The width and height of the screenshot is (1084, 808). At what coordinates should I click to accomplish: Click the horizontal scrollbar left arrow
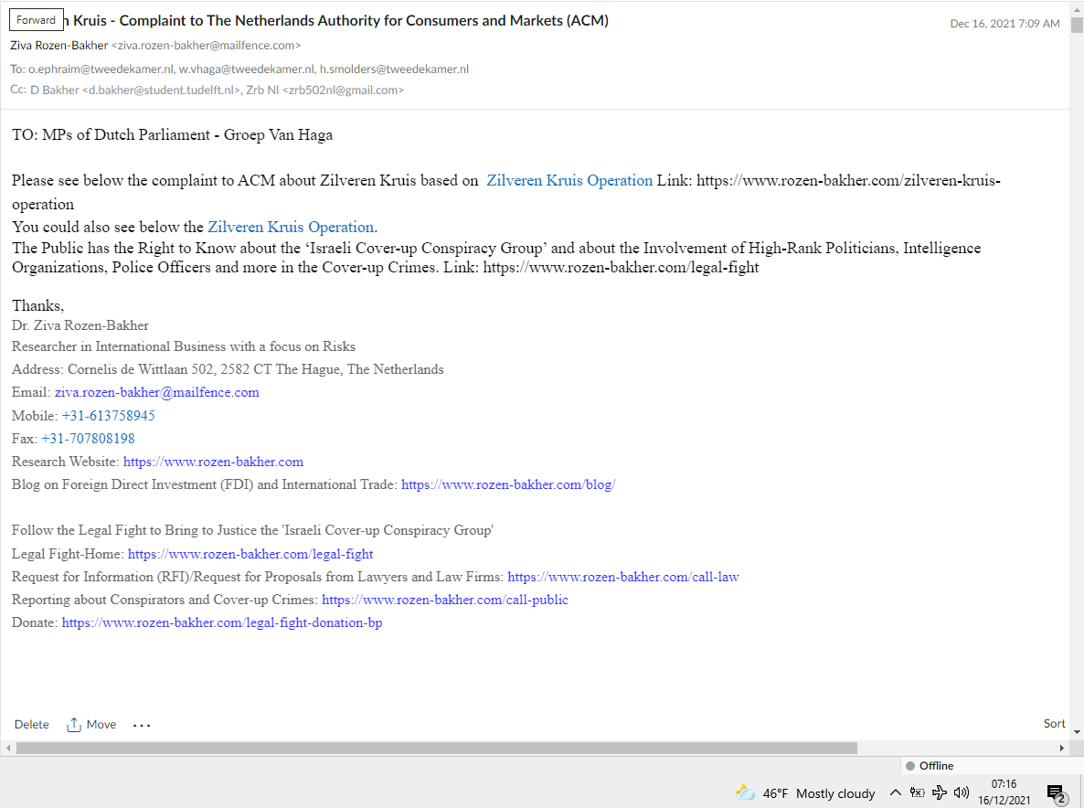[7, 749]
